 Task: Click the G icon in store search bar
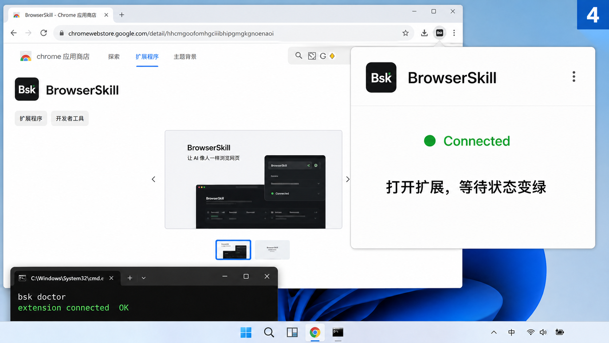pyautogui.click(x=323, y=56)
